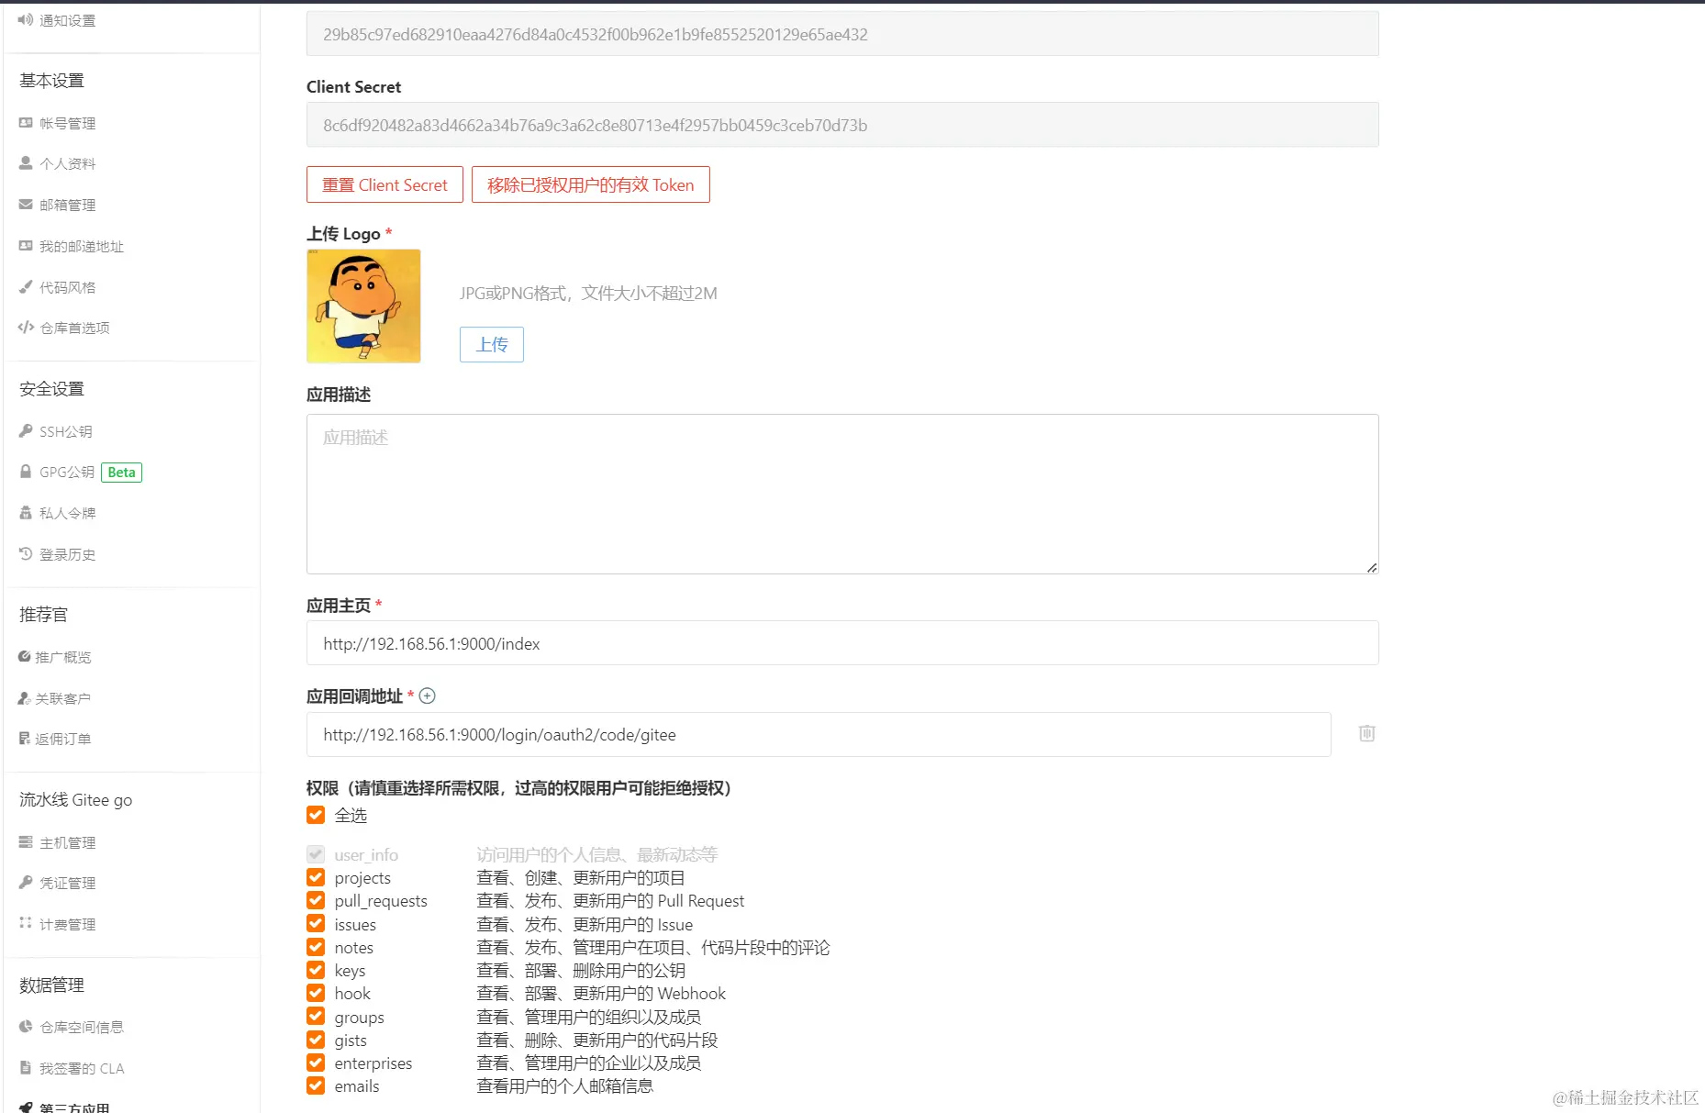Open 凭证管理 credential management

65,883
